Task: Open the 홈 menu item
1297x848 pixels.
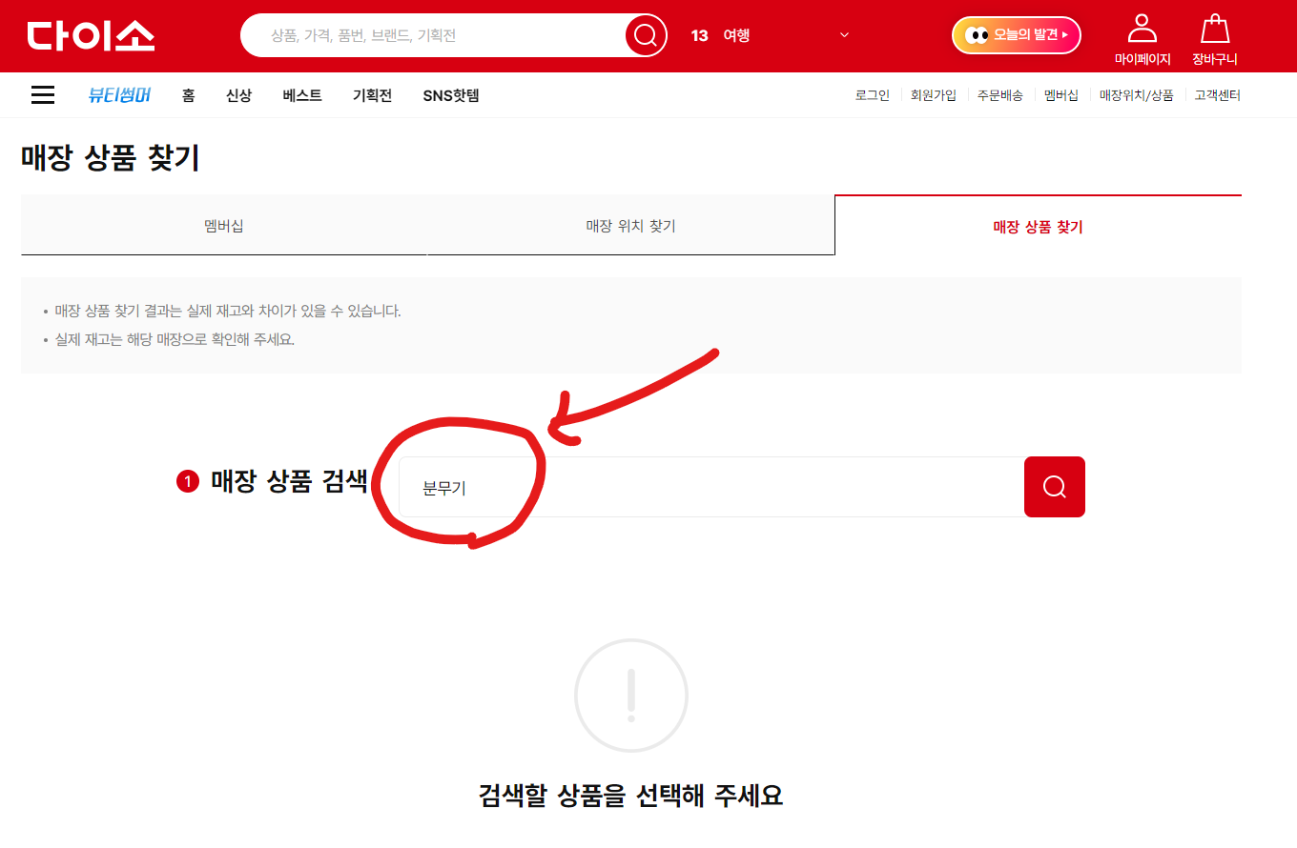Action: [189, 95]
